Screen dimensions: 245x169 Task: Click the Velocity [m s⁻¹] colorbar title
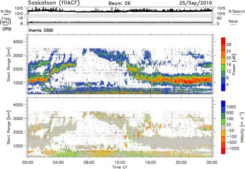[242, 127]
